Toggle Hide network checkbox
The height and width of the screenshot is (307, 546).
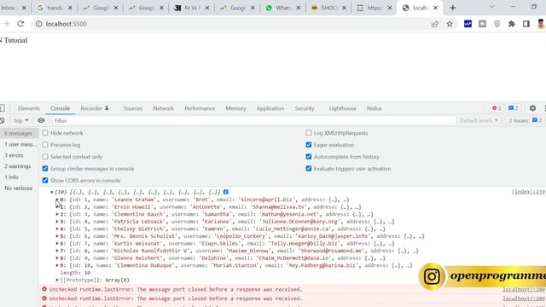(45, 133)
